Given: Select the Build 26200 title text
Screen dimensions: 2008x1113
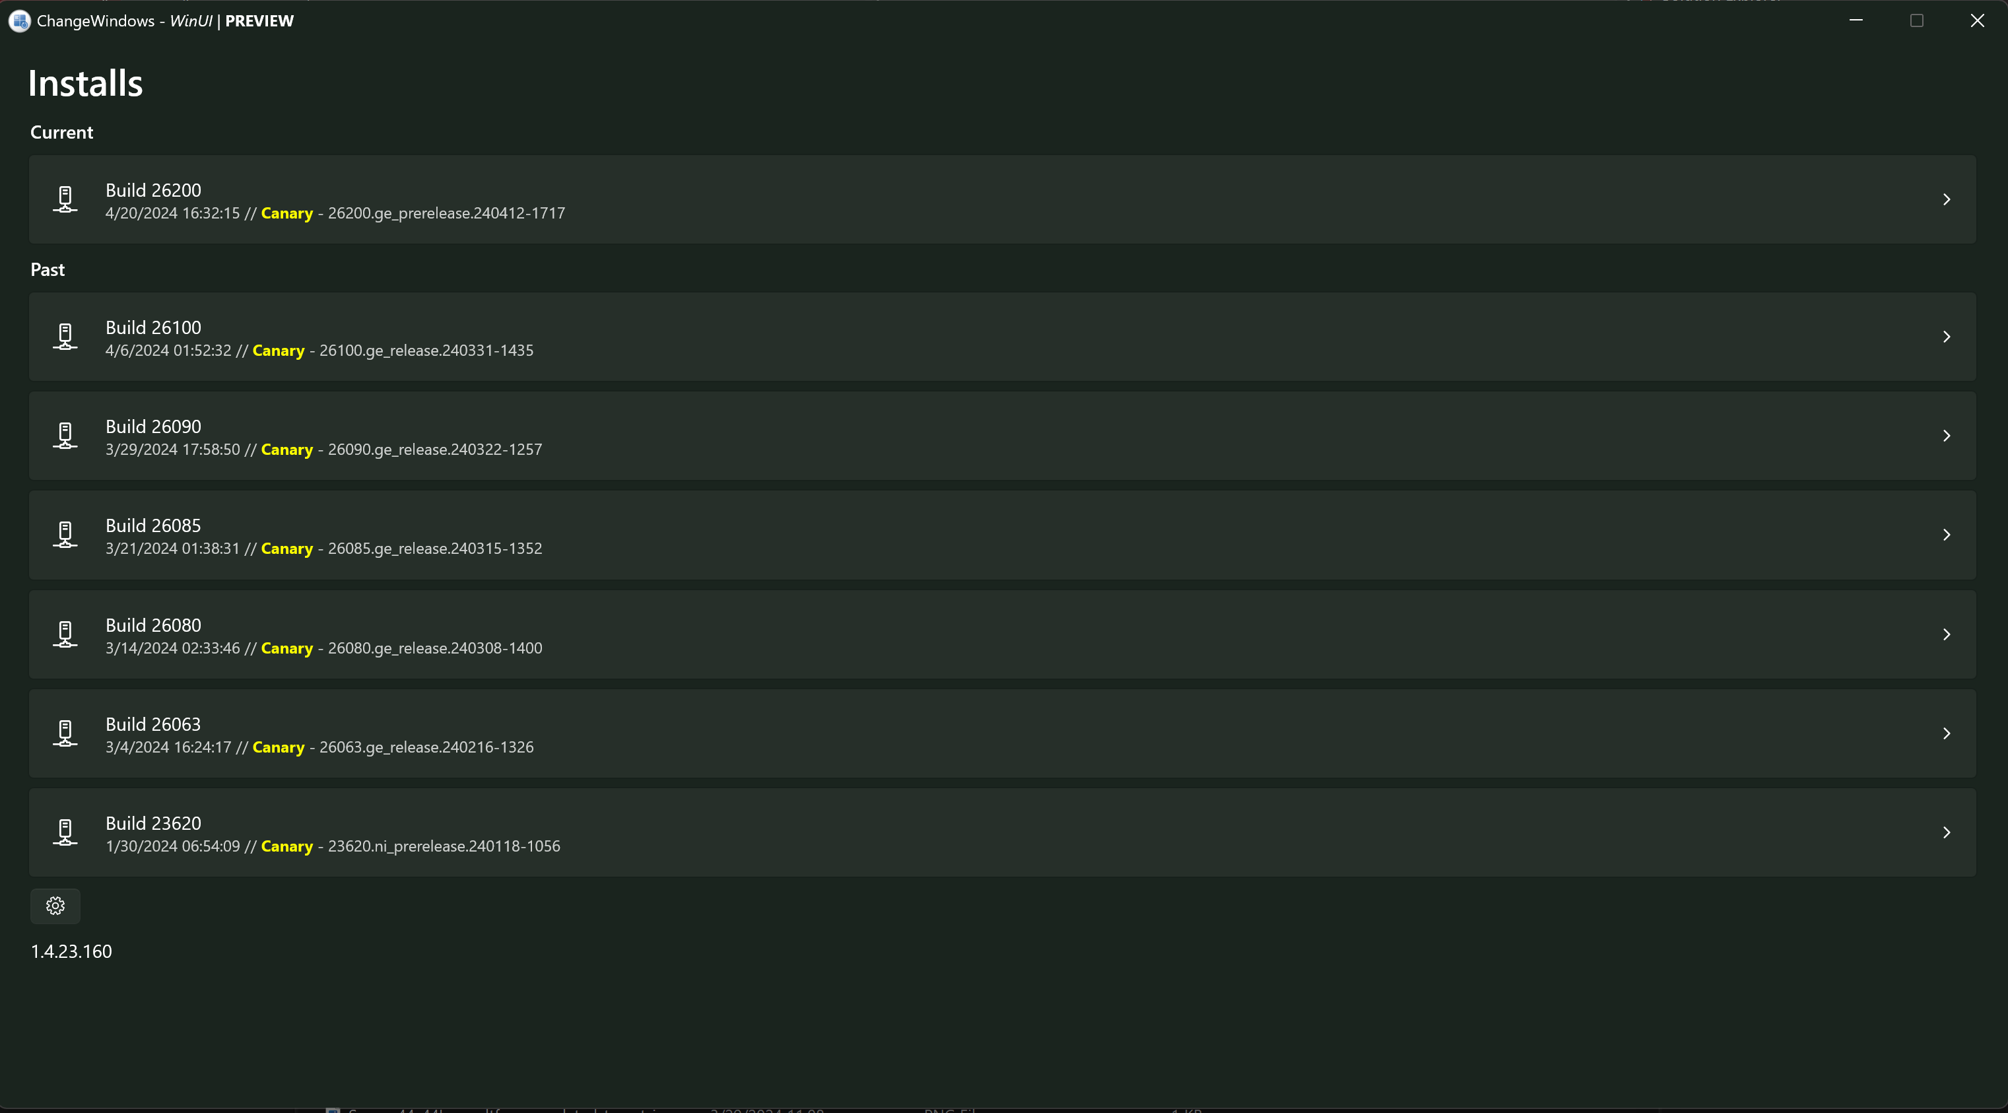Looking at the screenshot, I should pos(154,190).
